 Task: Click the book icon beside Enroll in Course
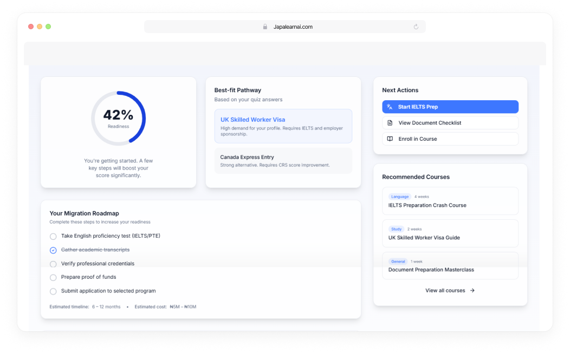390,139
